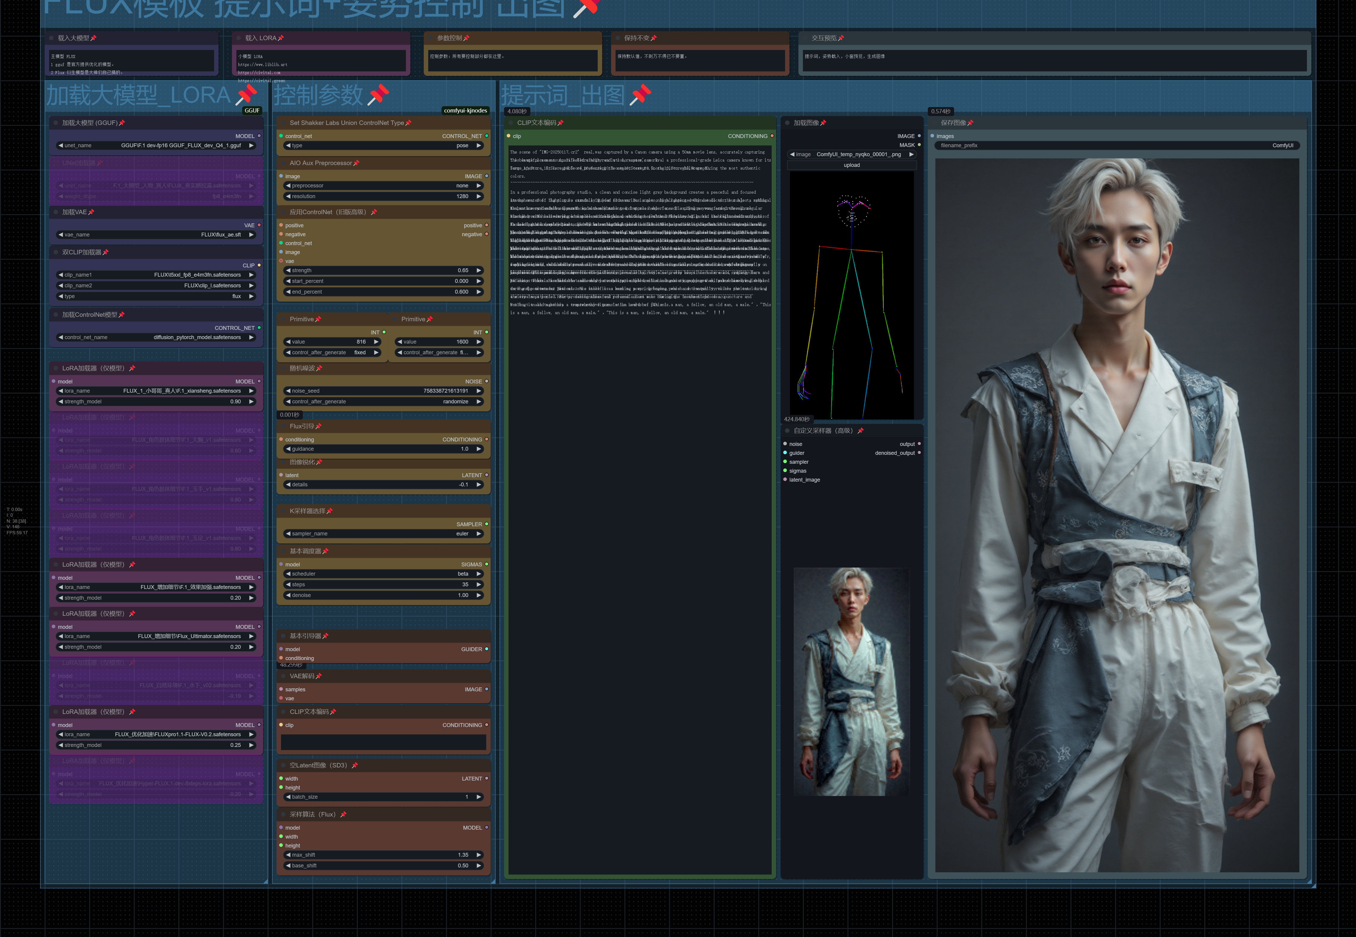This screenshot has height=937, width=1356.
Task: Toggle collapse dot on Set Shakker Labs Union node
Action: tap(283, 123)
